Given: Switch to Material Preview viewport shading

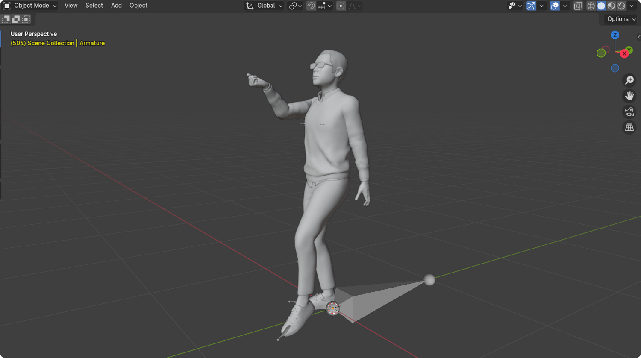Looking at the screenshot, I should (612, 6).
